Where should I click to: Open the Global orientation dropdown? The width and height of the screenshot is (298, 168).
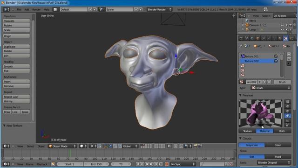pos(129,146)
